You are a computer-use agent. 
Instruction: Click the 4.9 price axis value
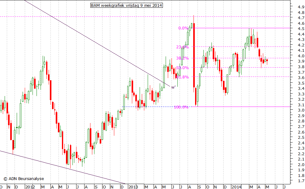pyautogui.click(x=301, y=7)
